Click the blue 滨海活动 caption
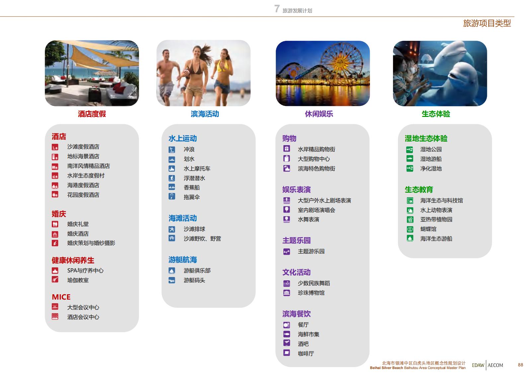This screenshot has height=373, width=527. click(205, 114)
